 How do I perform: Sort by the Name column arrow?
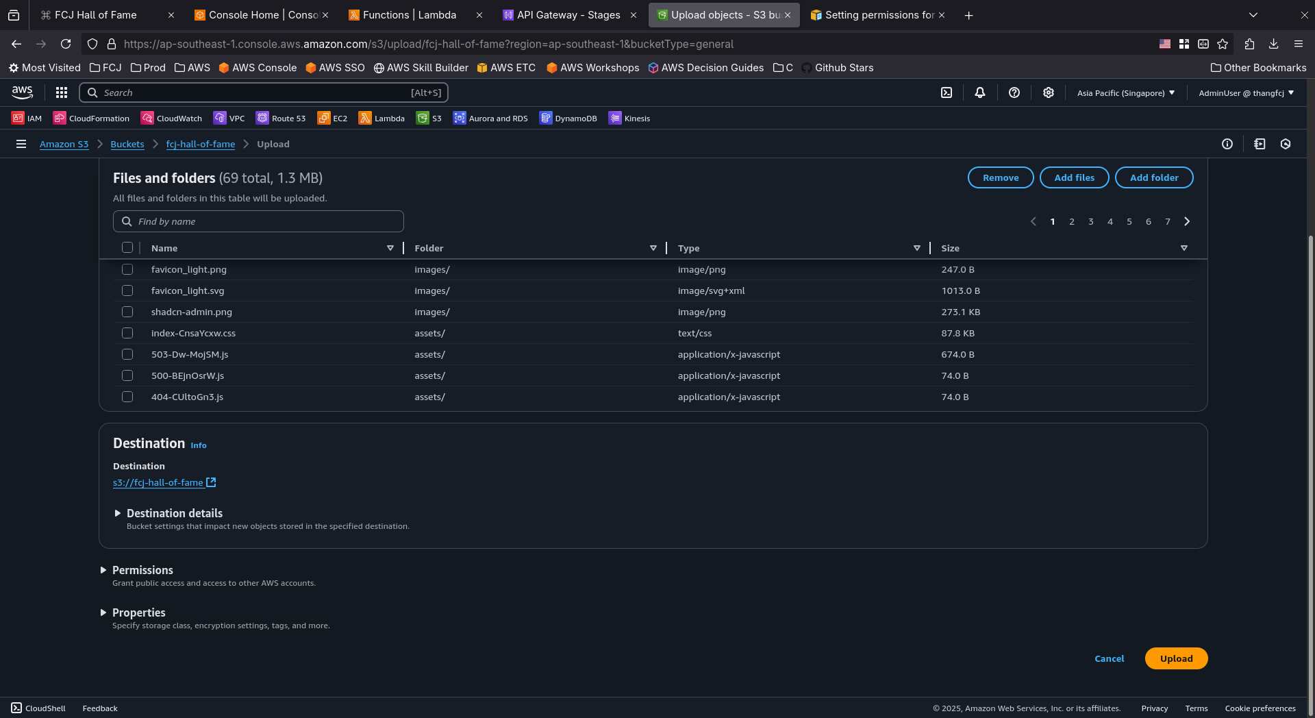390,248
